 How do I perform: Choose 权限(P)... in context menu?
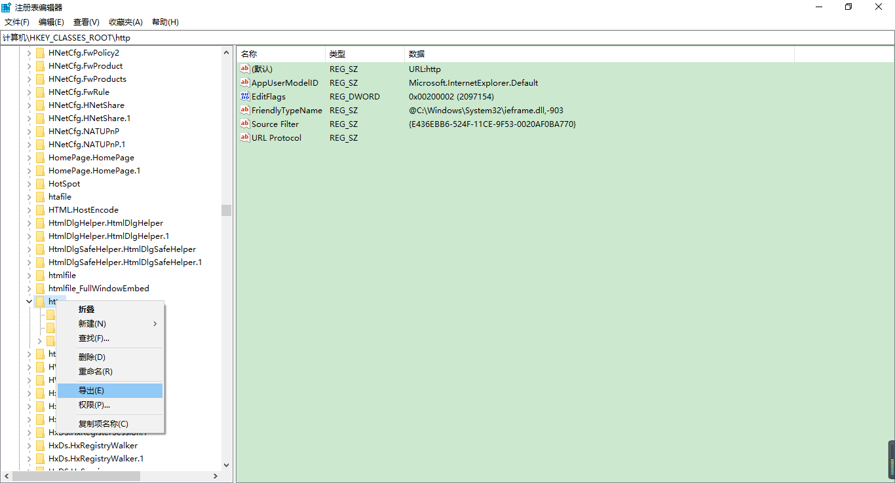(110, 405)
